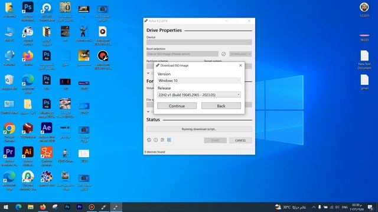Open the DOWNLOAD split-button arrow in Rufus
This screenshot has height=212, width=378.
[250, 54]
